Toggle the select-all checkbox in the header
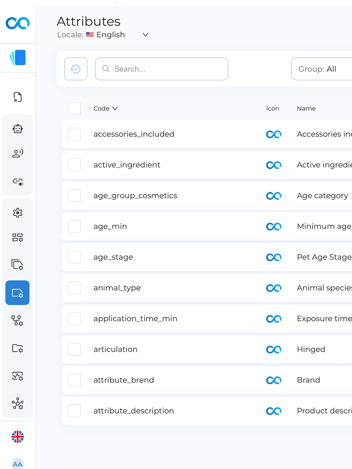 (74, 109)
